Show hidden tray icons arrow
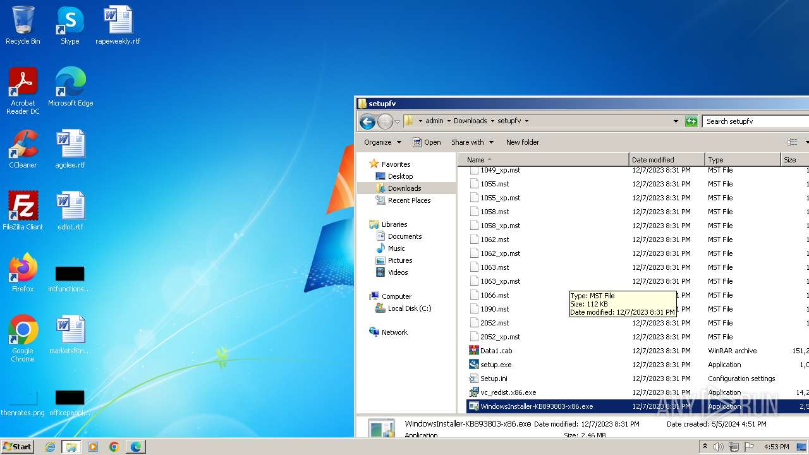This screenshot has width=809, height=455. [705, 447]
